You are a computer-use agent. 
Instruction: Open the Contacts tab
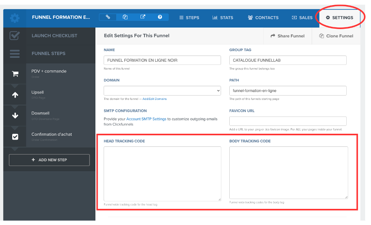(263, 18)
